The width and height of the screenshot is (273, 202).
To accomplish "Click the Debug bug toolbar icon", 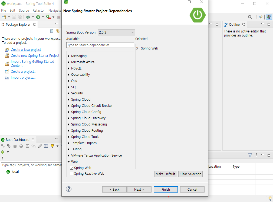I will (x=28, y=17).
